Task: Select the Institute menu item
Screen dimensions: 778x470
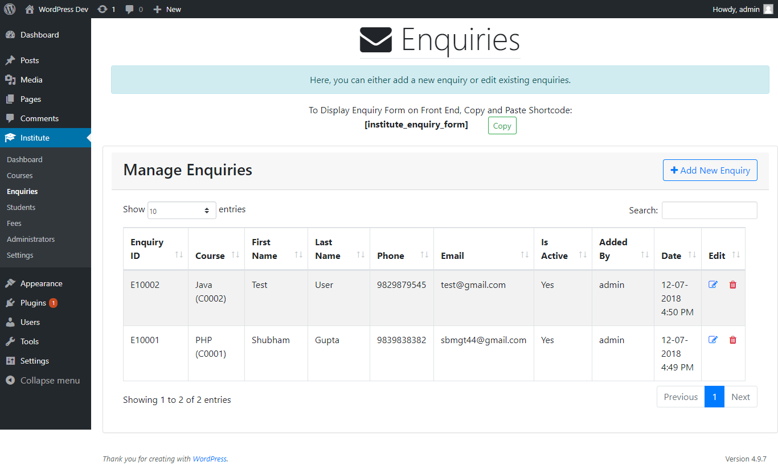Action: [x=46, y=138]
